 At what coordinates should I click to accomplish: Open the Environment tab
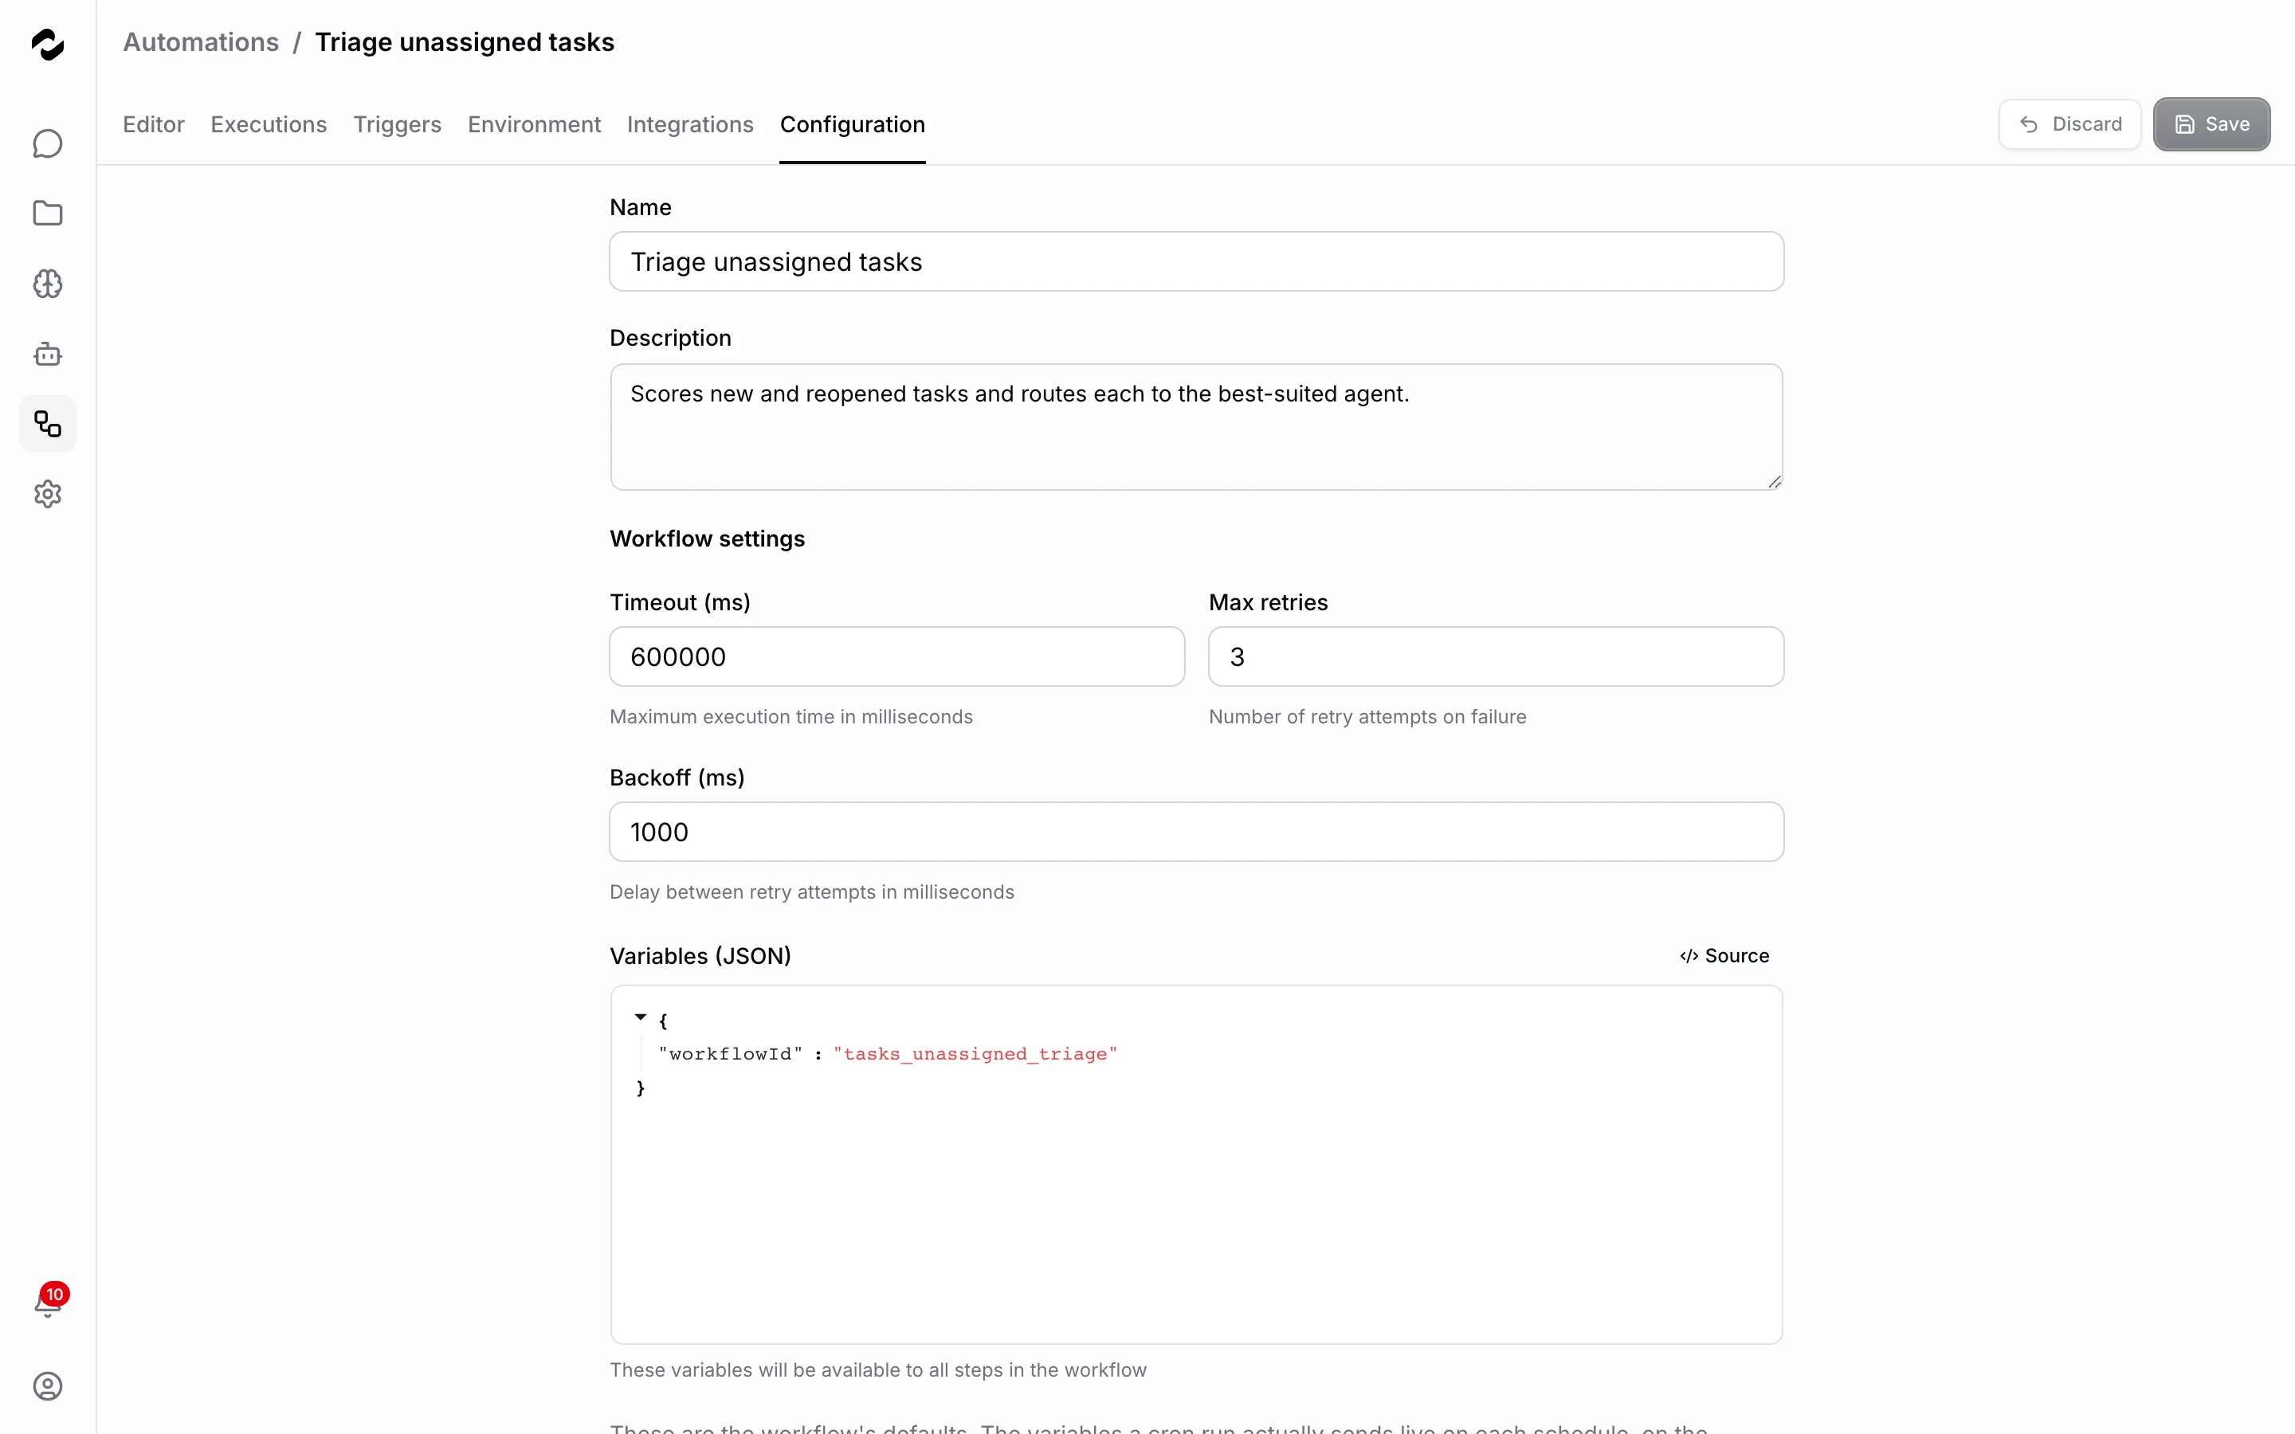pos(534,124)
